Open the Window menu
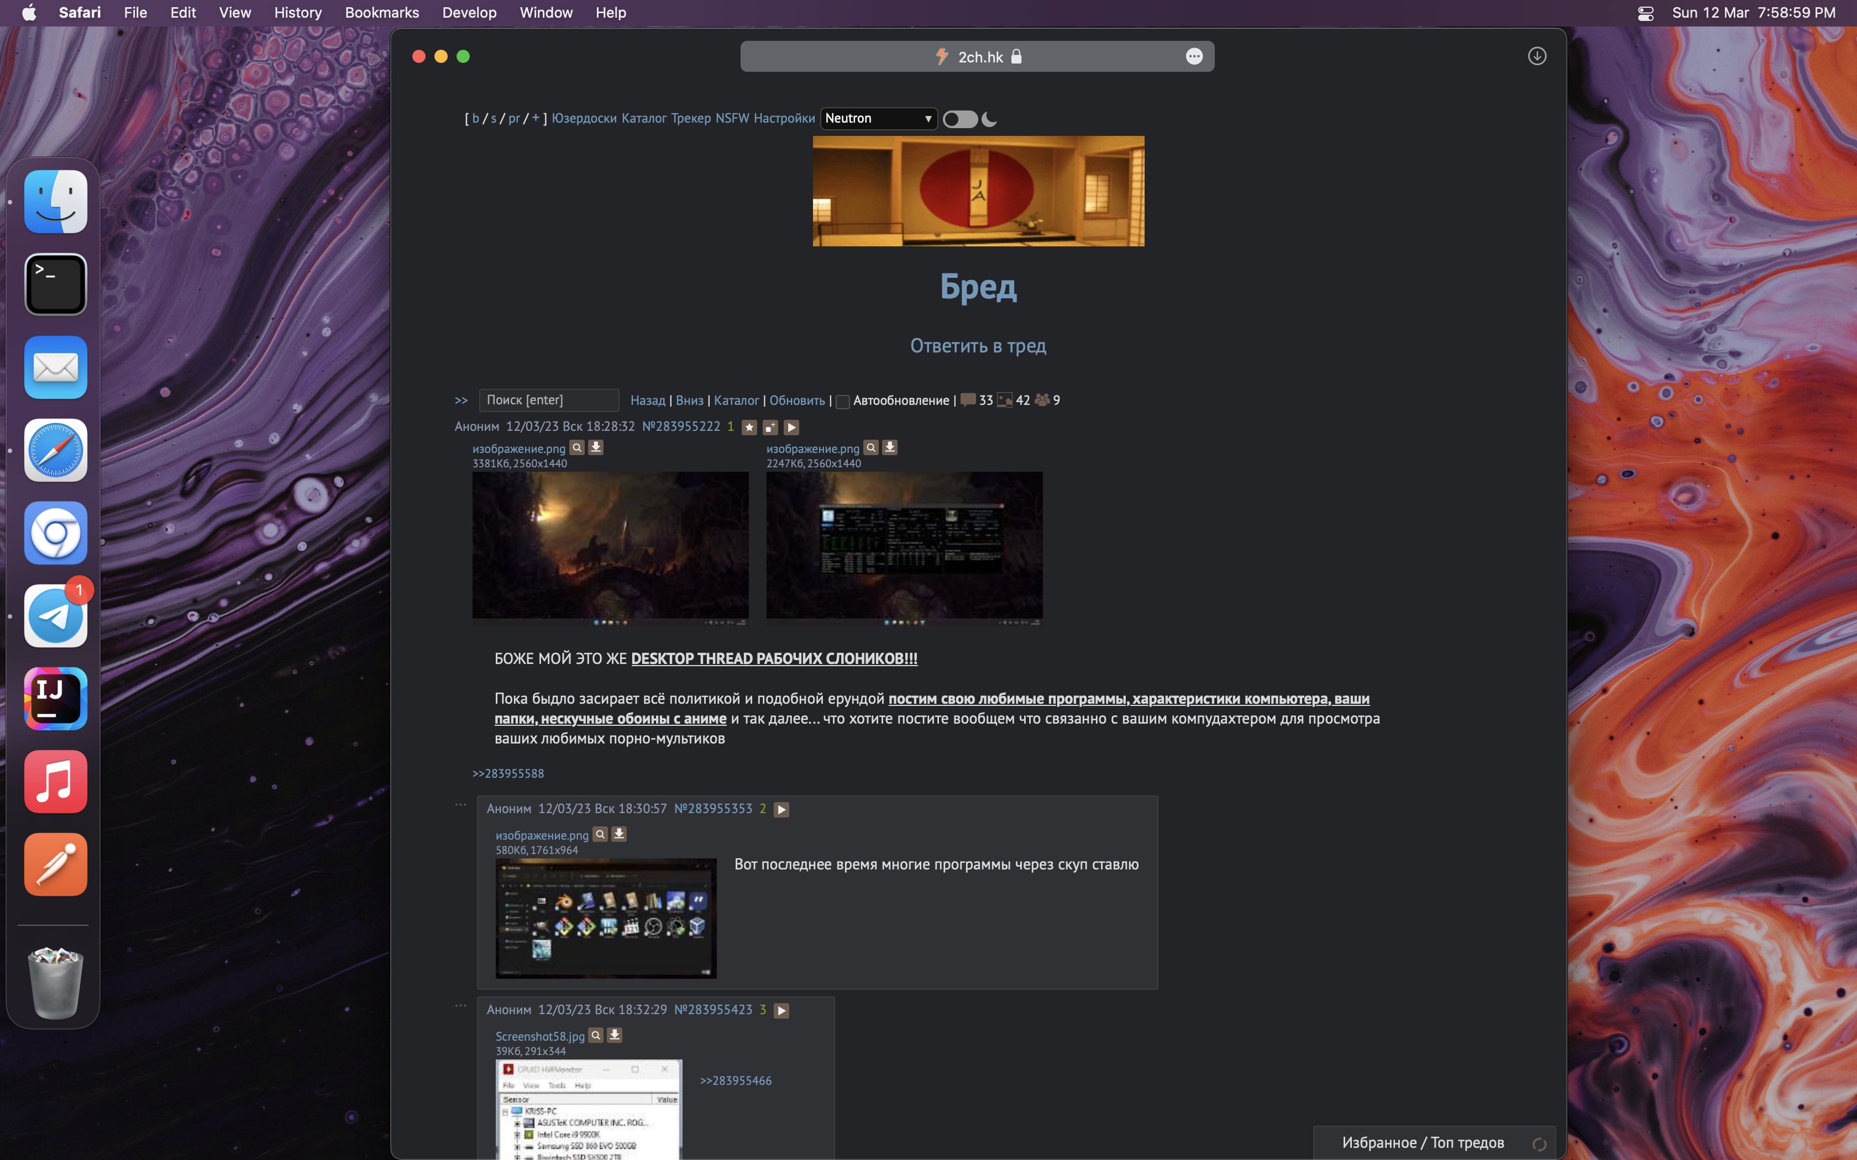The width and height of the screenshot is (1857, 1160). (x=545, y=13)
